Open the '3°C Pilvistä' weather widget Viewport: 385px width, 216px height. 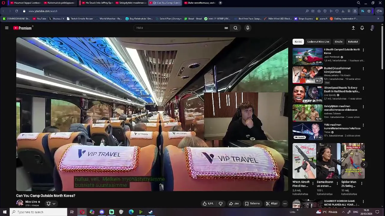(x=327, y=212)
